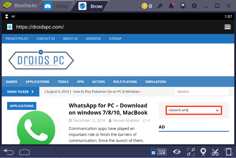This screenshot has width=236, height=158.
Task: Toggle the eye visibility icon
Action: (177, 151)
